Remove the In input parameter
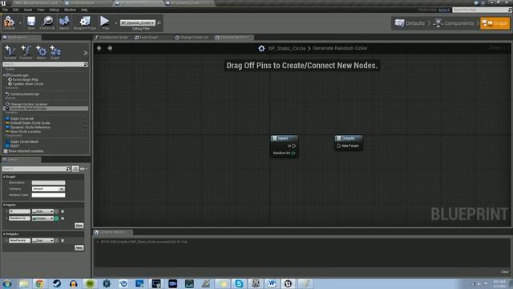The width and height of the screenshot is (513, 289). tap(63, 211)
